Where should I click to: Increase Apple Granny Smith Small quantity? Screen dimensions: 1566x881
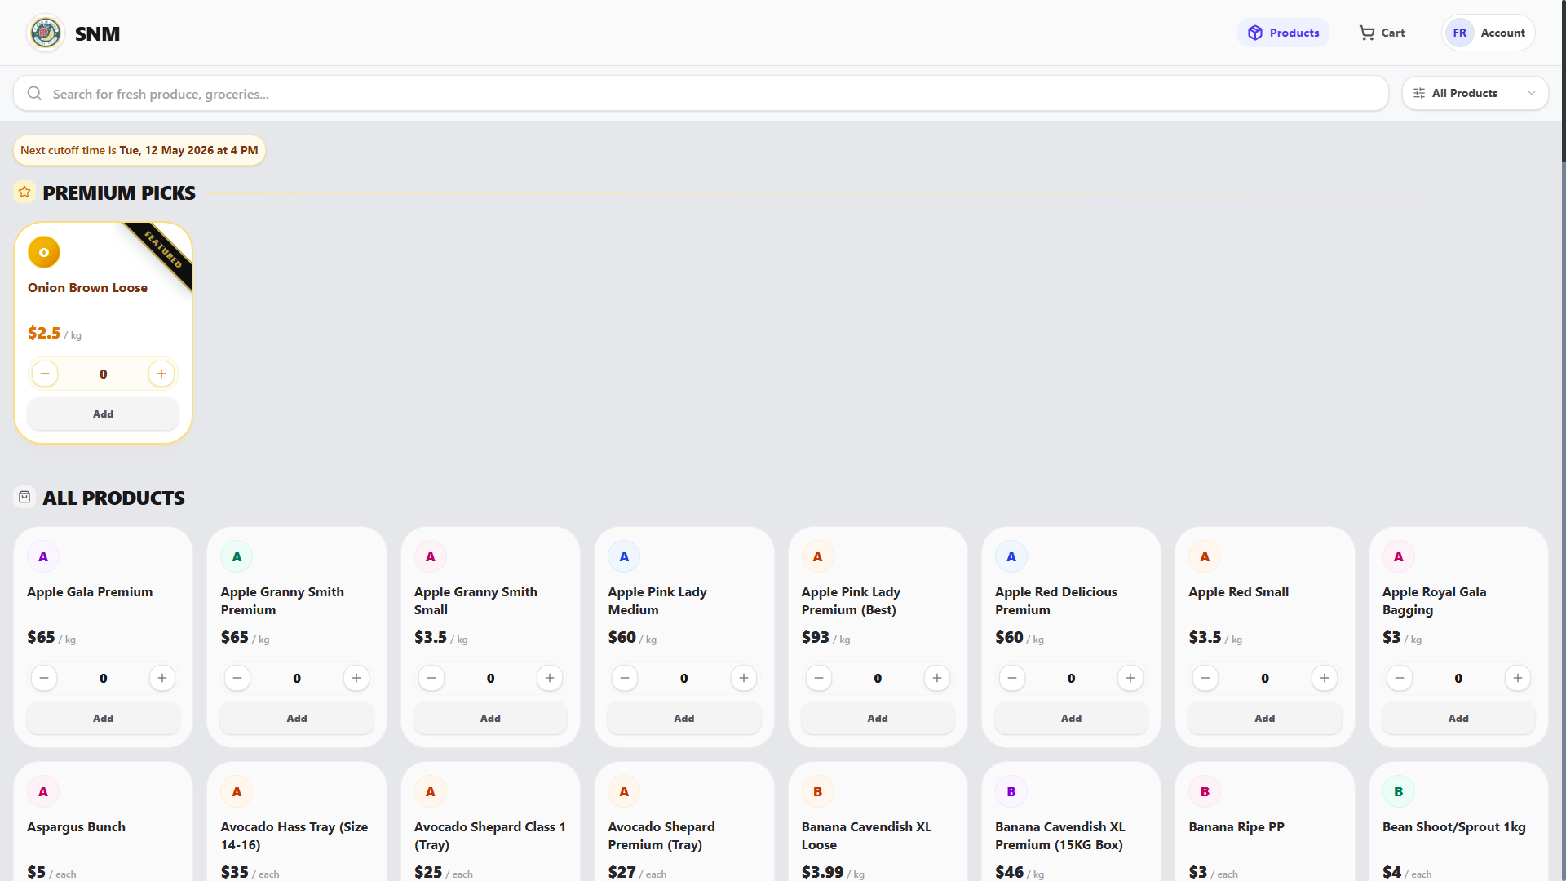coord(550,678)
